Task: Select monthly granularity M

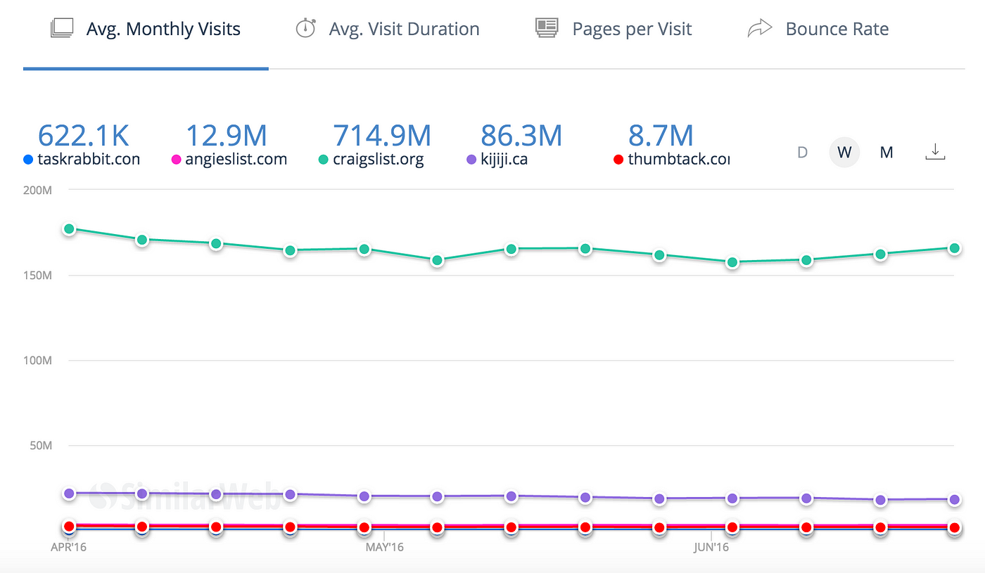Action: (887, 153)
